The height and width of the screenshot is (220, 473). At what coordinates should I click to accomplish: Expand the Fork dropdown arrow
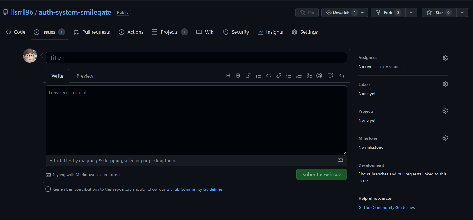(411, 13)
